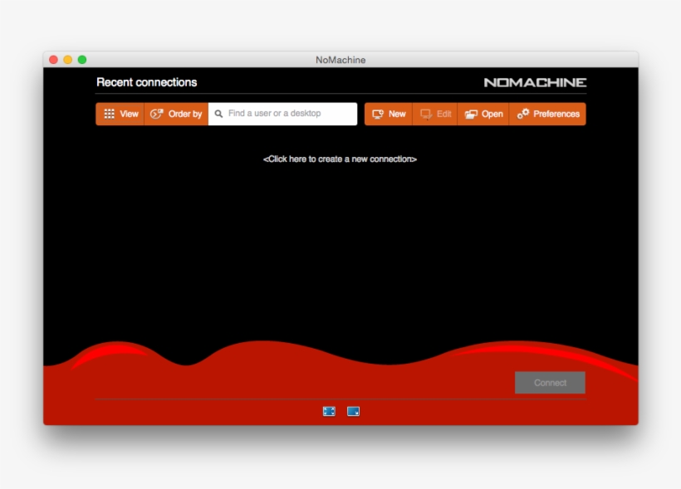Click the Edit connection icon
Viewport: 681px width, 489px height.
point(426,114)
